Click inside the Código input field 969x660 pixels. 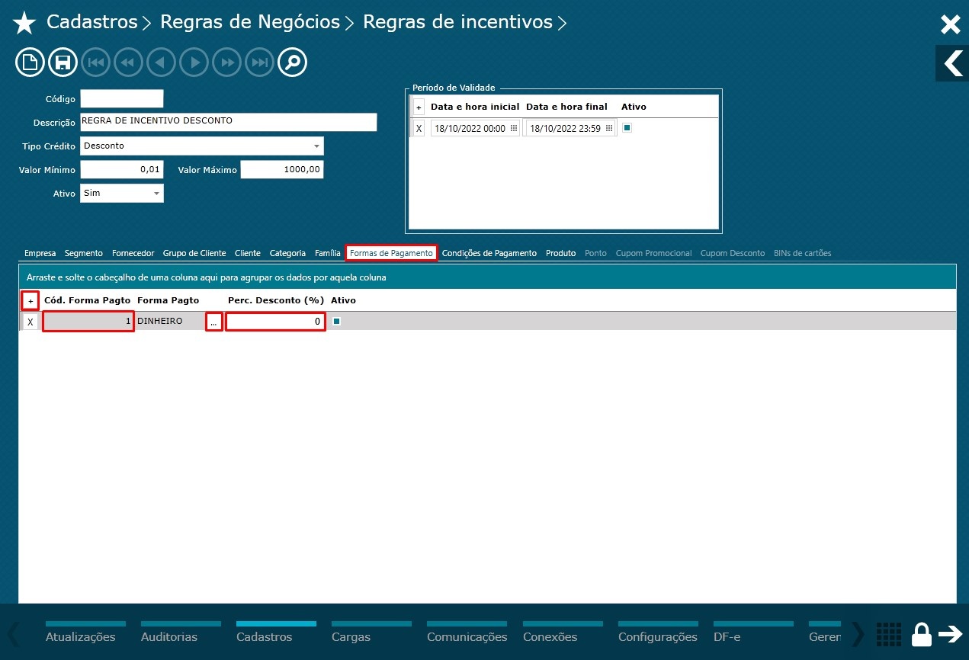point(122,98)
